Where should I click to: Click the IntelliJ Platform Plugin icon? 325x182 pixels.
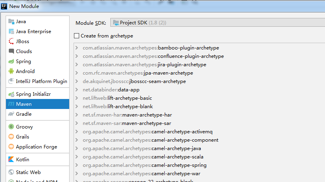click(x=11, y=81)
